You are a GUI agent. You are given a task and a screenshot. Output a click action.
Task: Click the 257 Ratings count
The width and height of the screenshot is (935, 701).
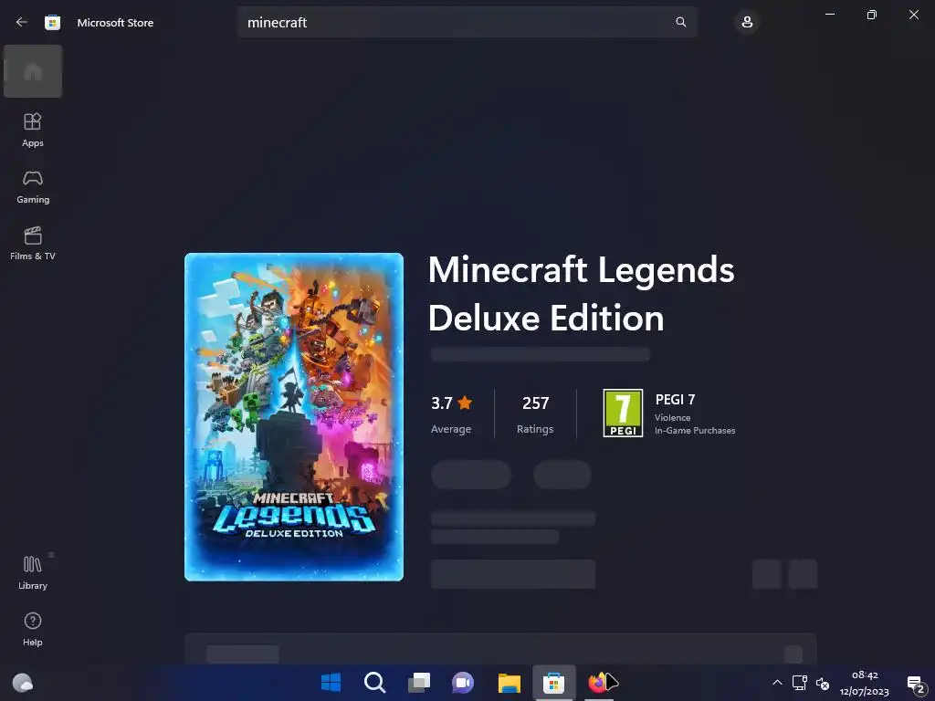[535, 414]
